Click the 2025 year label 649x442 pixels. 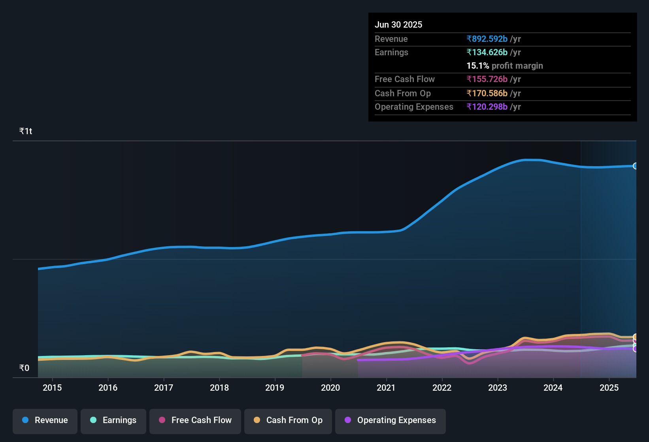click(609, 388)
